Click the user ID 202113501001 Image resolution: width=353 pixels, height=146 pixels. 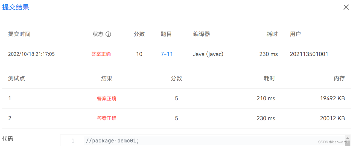309,54
